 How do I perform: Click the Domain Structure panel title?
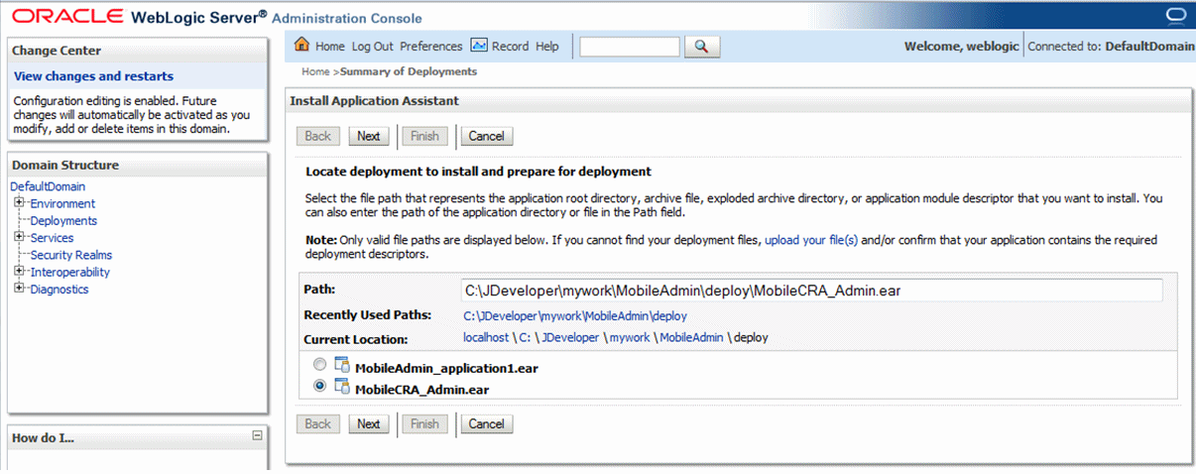tap(64, 165)
